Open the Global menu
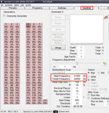 click(17, 5)
